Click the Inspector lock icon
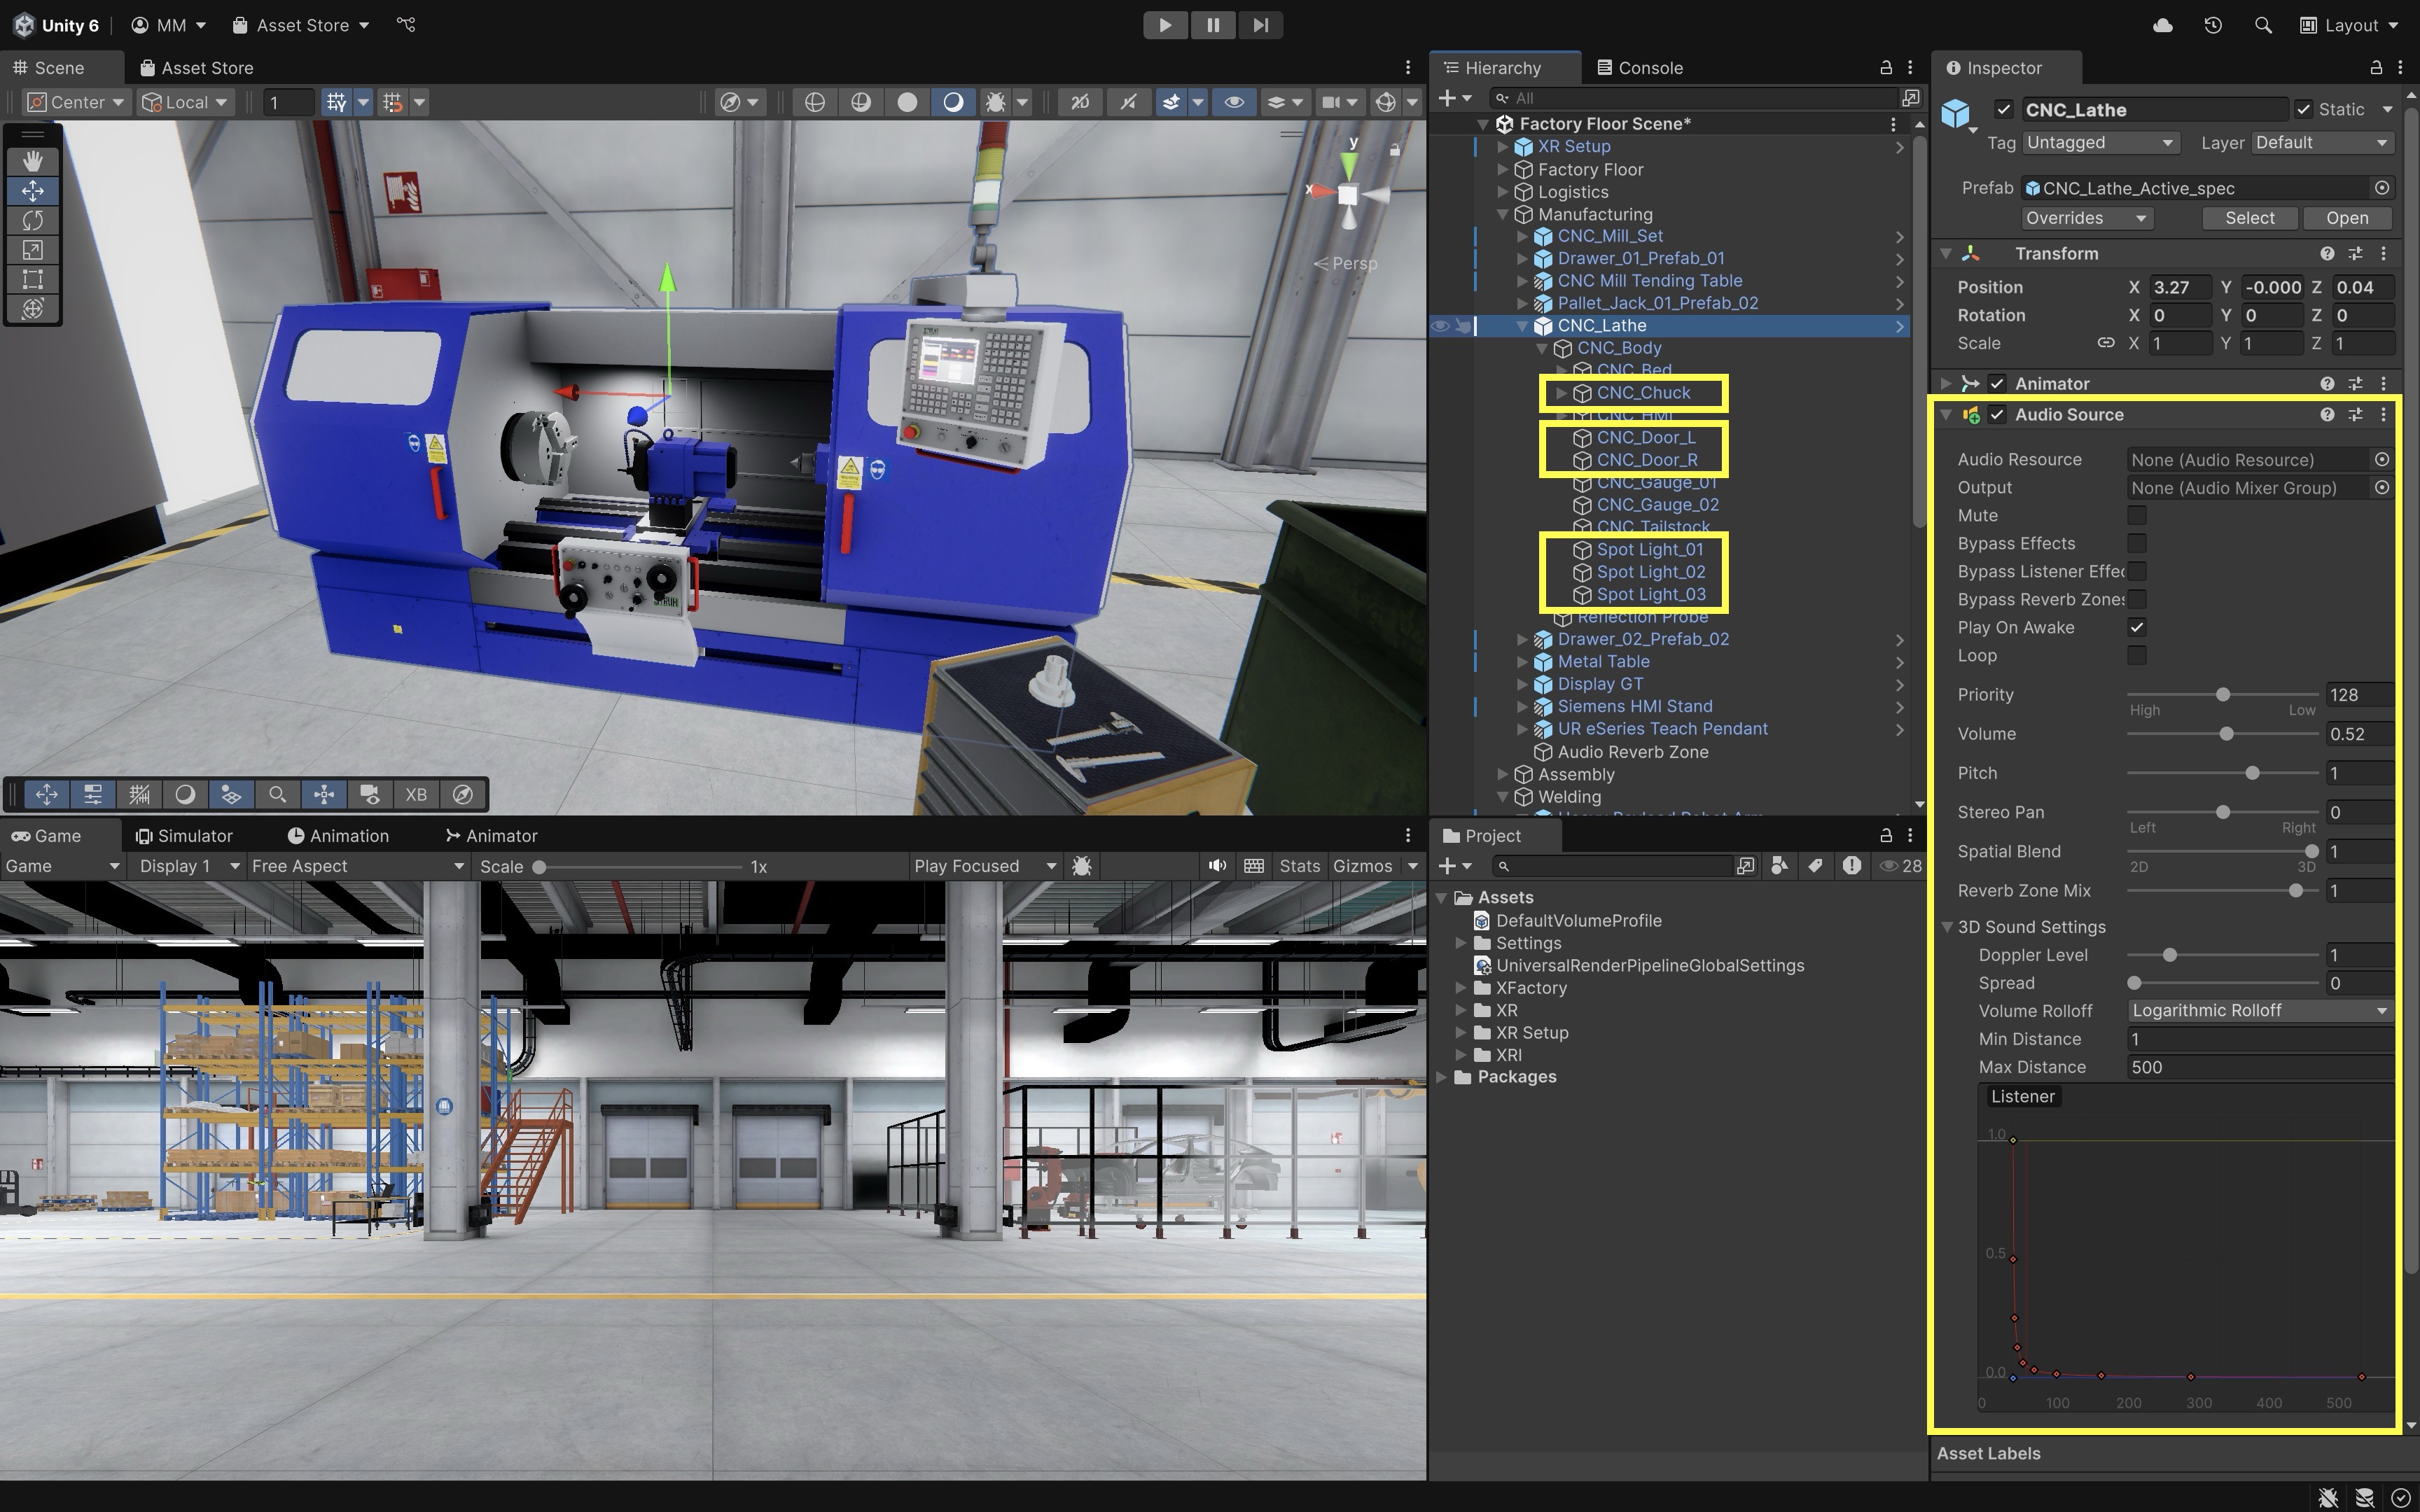This screenshot has width=2420, height=1512. tap(2375, 68)
